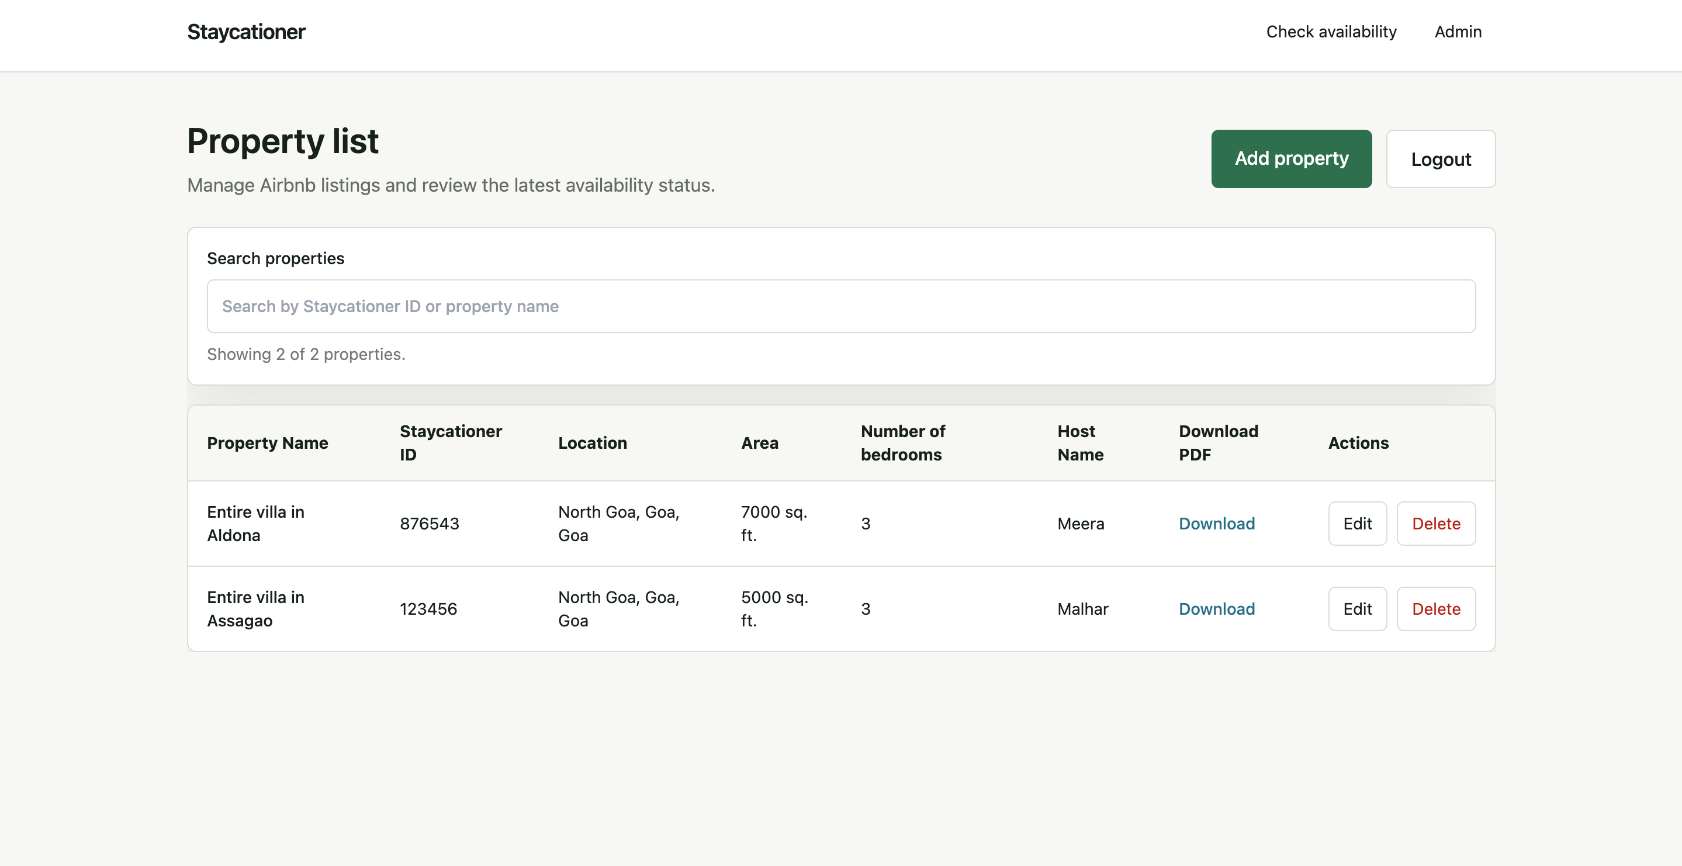Click the Search properties label
Screen dimensions: 1682x866
[x=275, y=259]
